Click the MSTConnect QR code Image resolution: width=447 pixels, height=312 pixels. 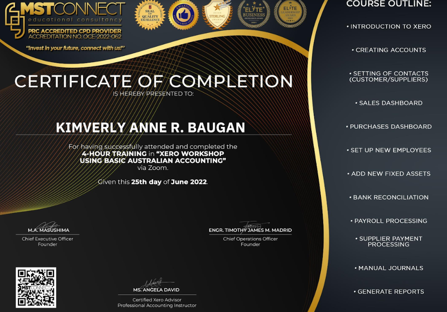36,288
